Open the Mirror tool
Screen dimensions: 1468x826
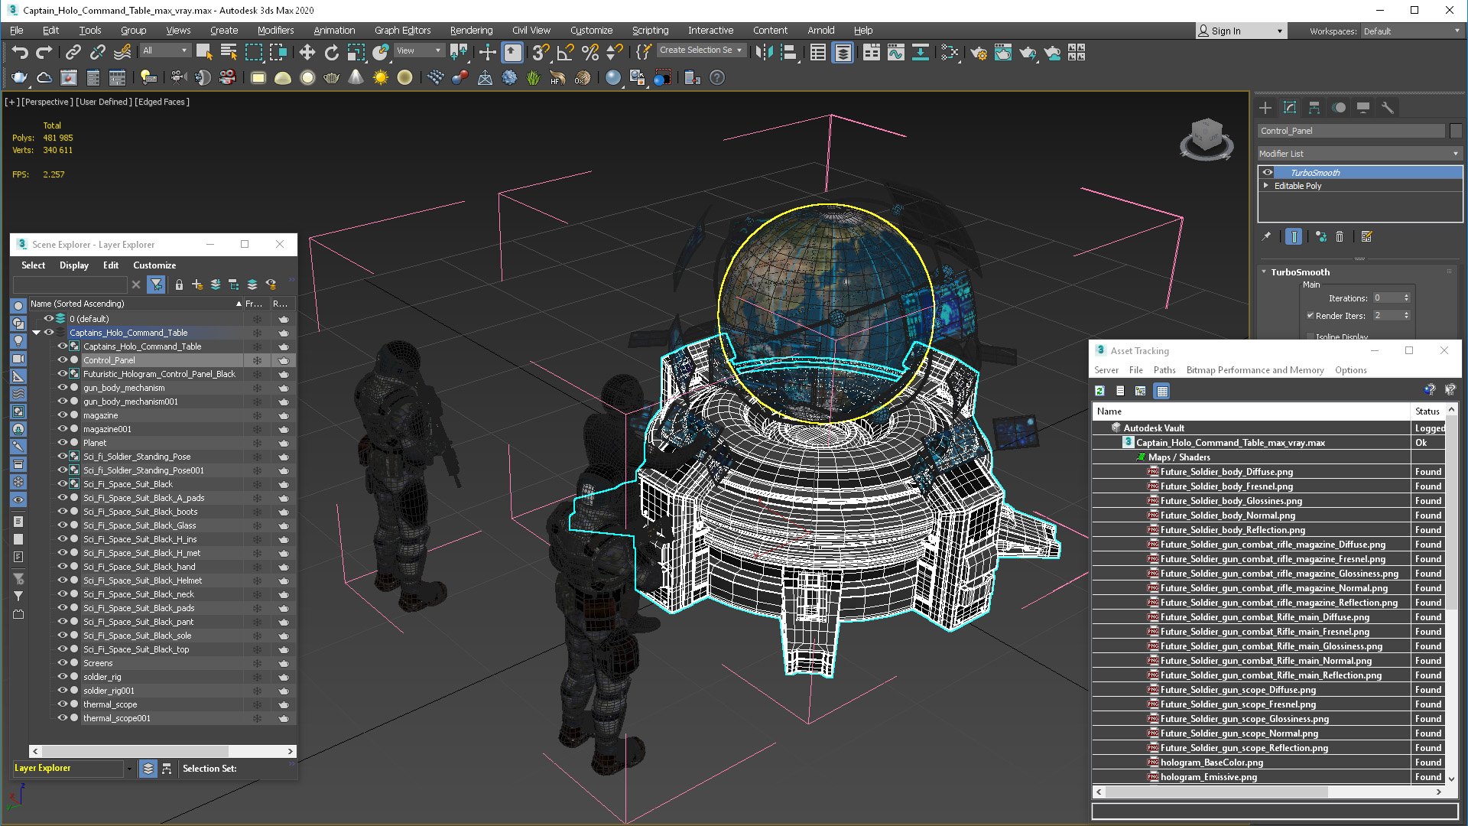coord(763,52)
